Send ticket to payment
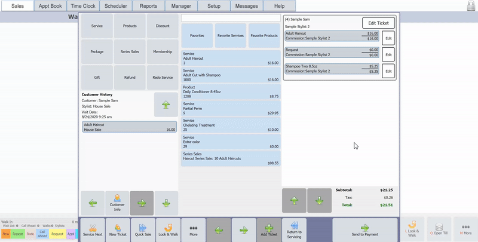This screenshot has height=242, width=478. (365, 230)
